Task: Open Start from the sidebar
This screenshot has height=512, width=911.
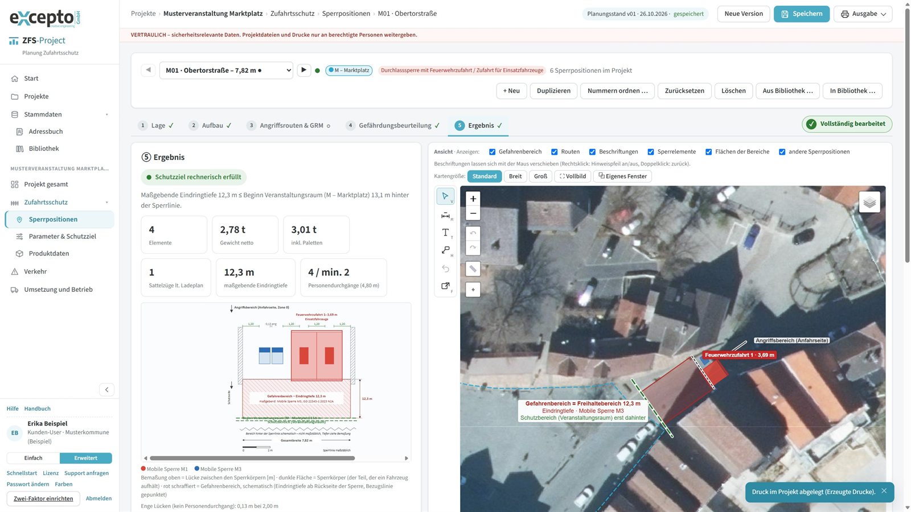Action: 31,79
